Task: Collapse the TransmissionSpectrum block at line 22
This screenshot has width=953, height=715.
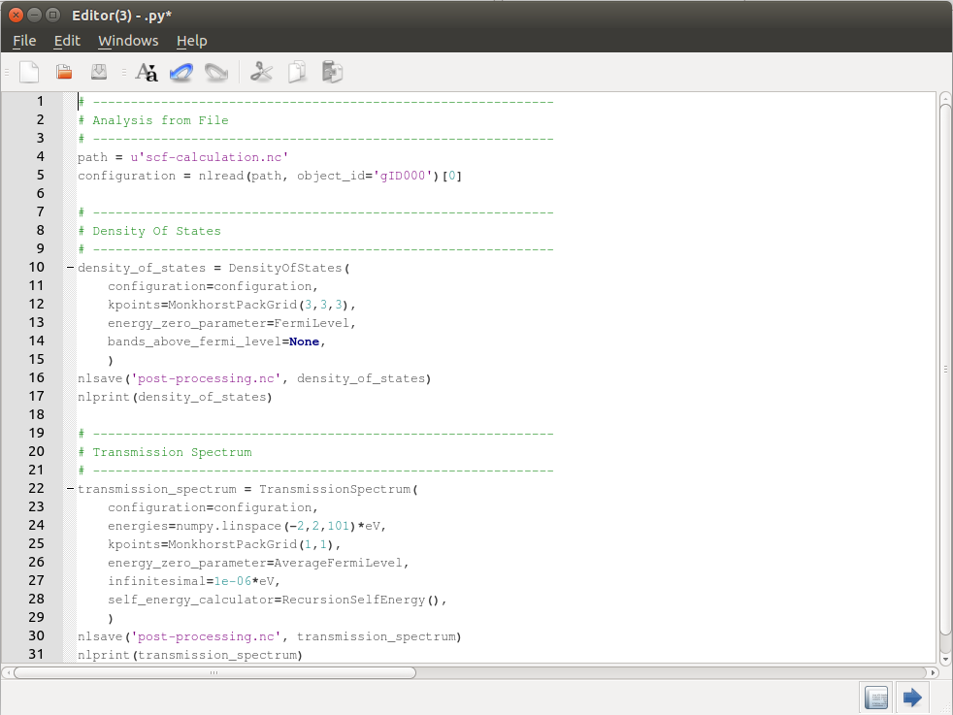Action: [x=71, y=488]
